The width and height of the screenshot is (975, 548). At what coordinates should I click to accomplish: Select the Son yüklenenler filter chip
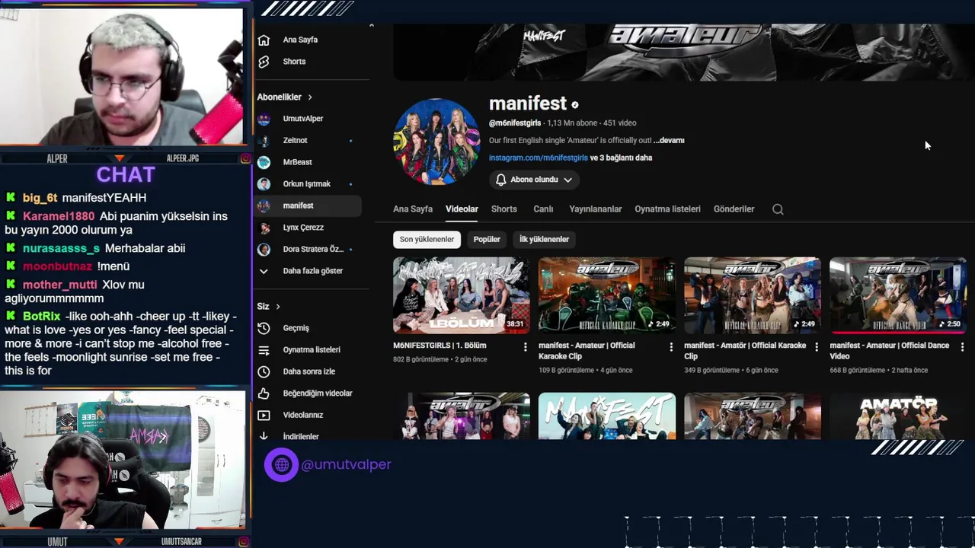[x=427, y=239]
